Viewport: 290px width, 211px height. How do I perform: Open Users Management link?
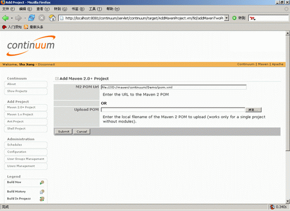click(26, 166)
